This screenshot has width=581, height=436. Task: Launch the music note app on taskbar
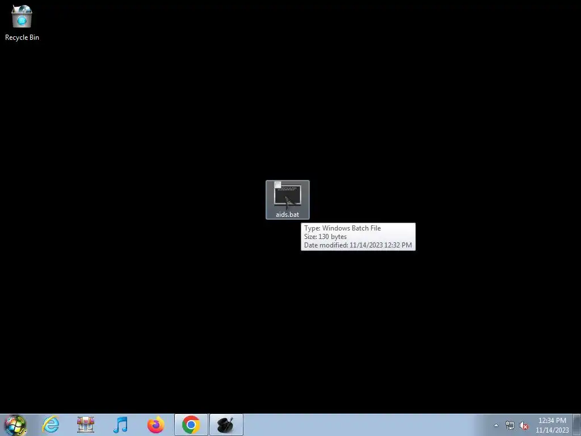(x=121, y=425)
